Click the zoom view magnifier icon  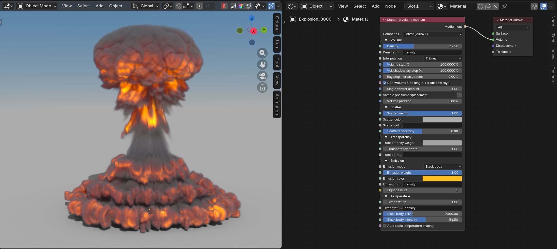click(262, 53)
